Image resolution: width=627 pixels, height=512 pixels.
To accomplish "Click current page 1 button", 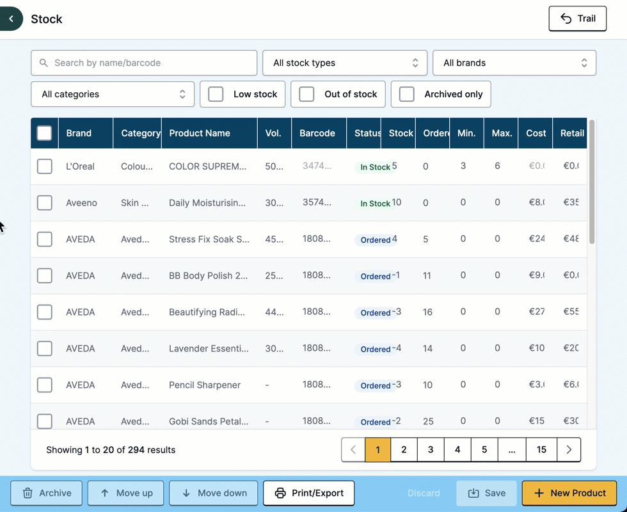I will point(378,449).
